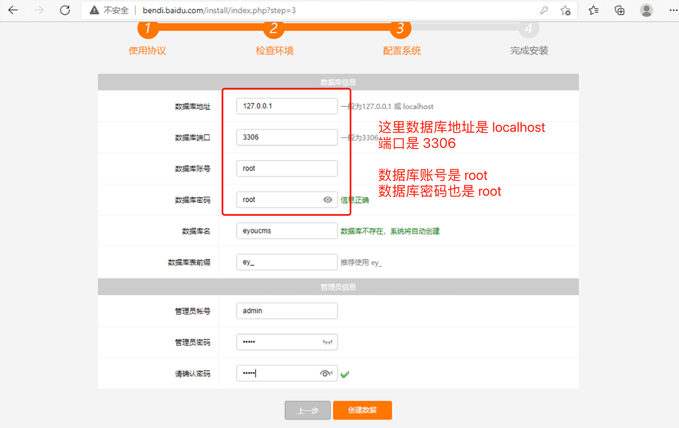Click the 上一步 button
Screen dimensions: 679x428
pos(308,410)
